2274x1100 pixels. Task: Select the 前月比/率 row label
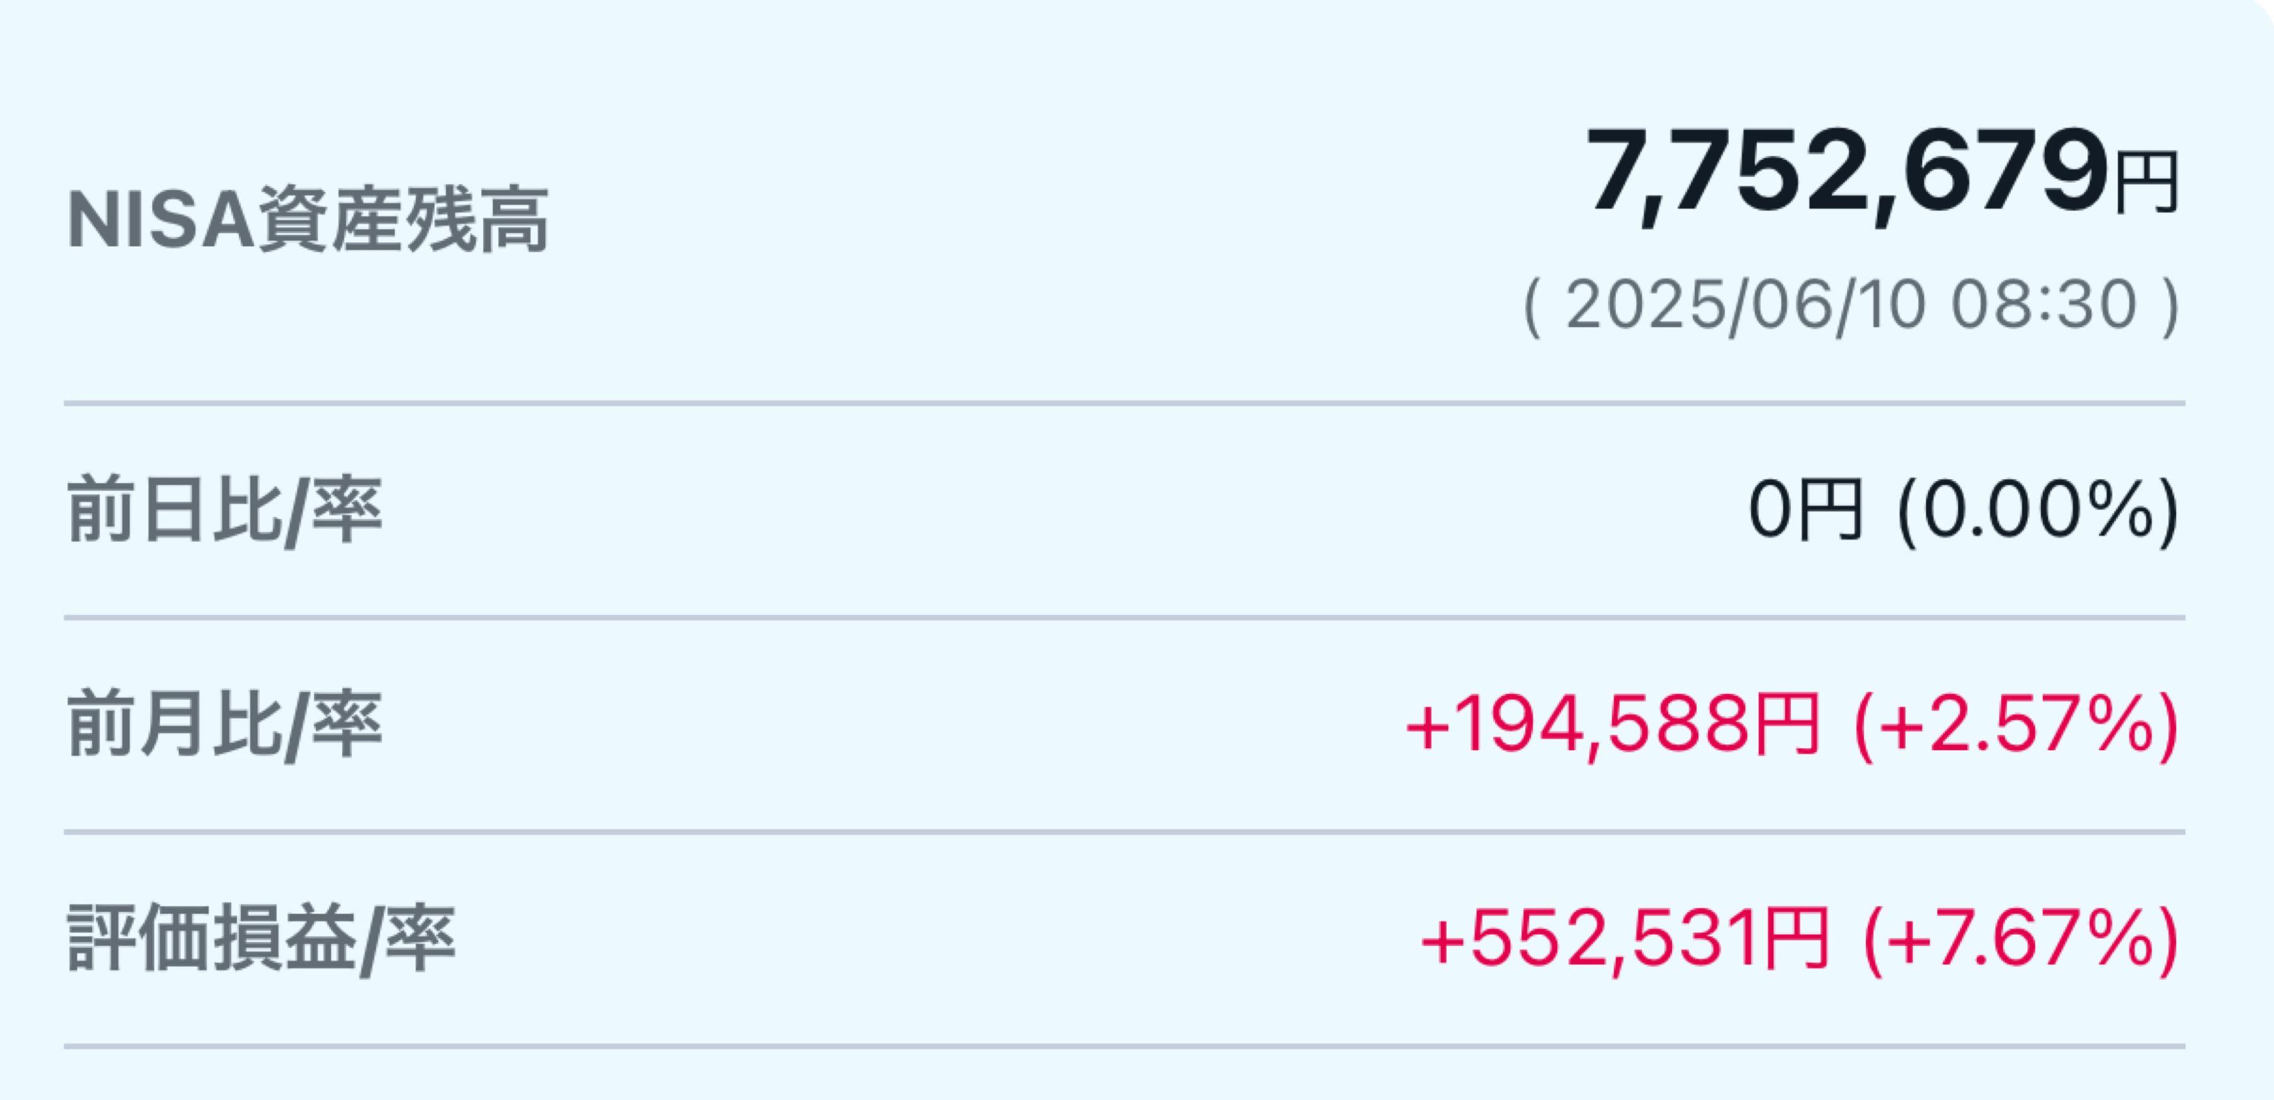pos(225,726)
